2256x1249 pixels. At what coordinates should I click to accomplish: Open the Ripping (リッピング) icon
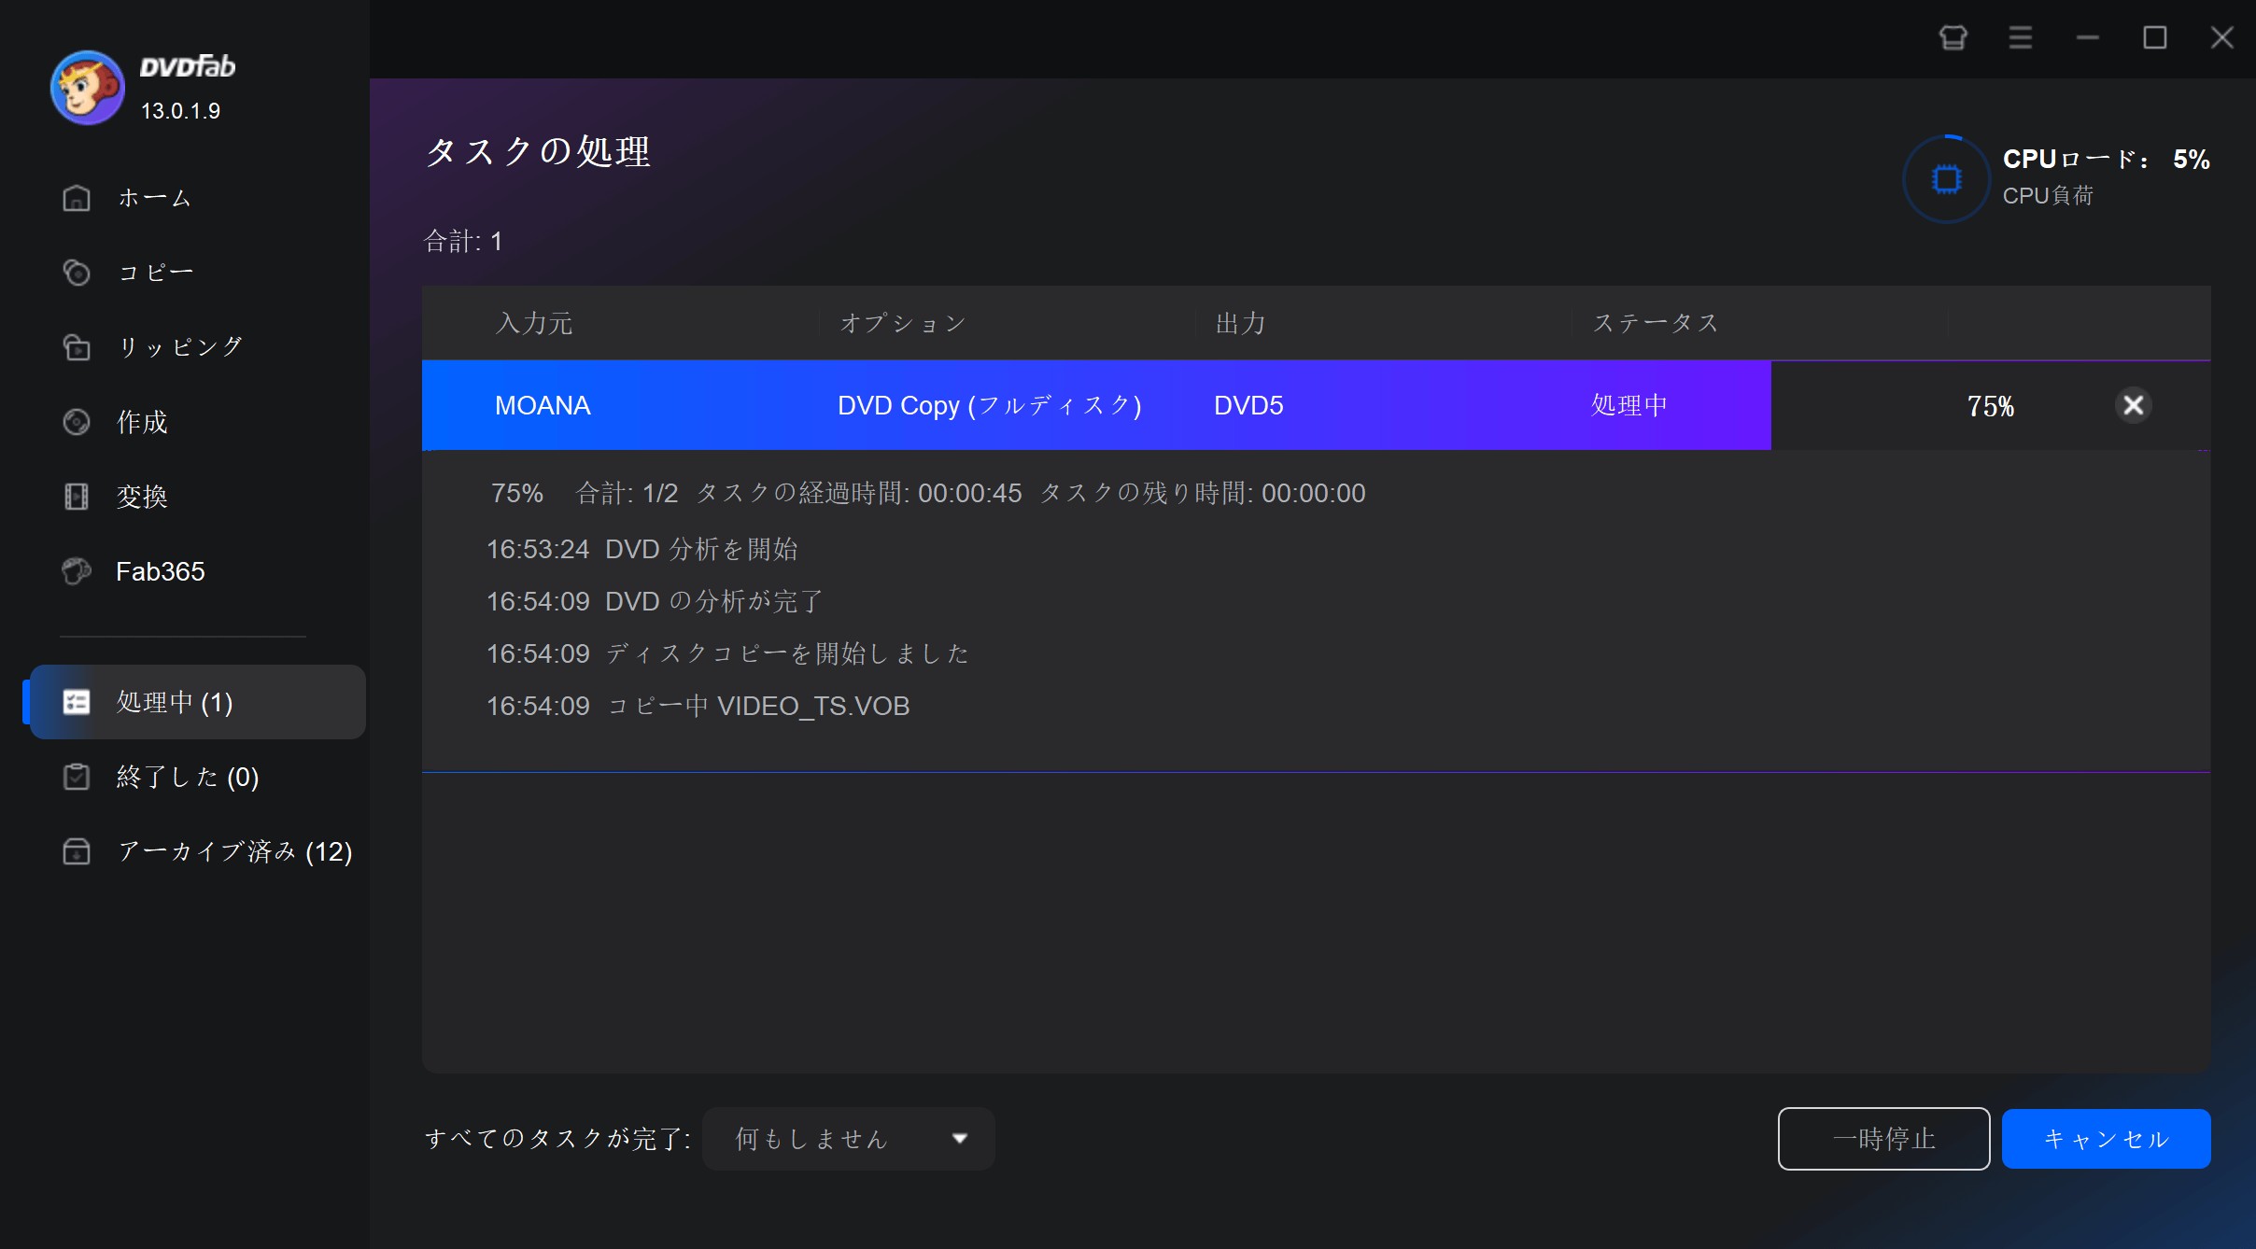(x=77, y=347)
